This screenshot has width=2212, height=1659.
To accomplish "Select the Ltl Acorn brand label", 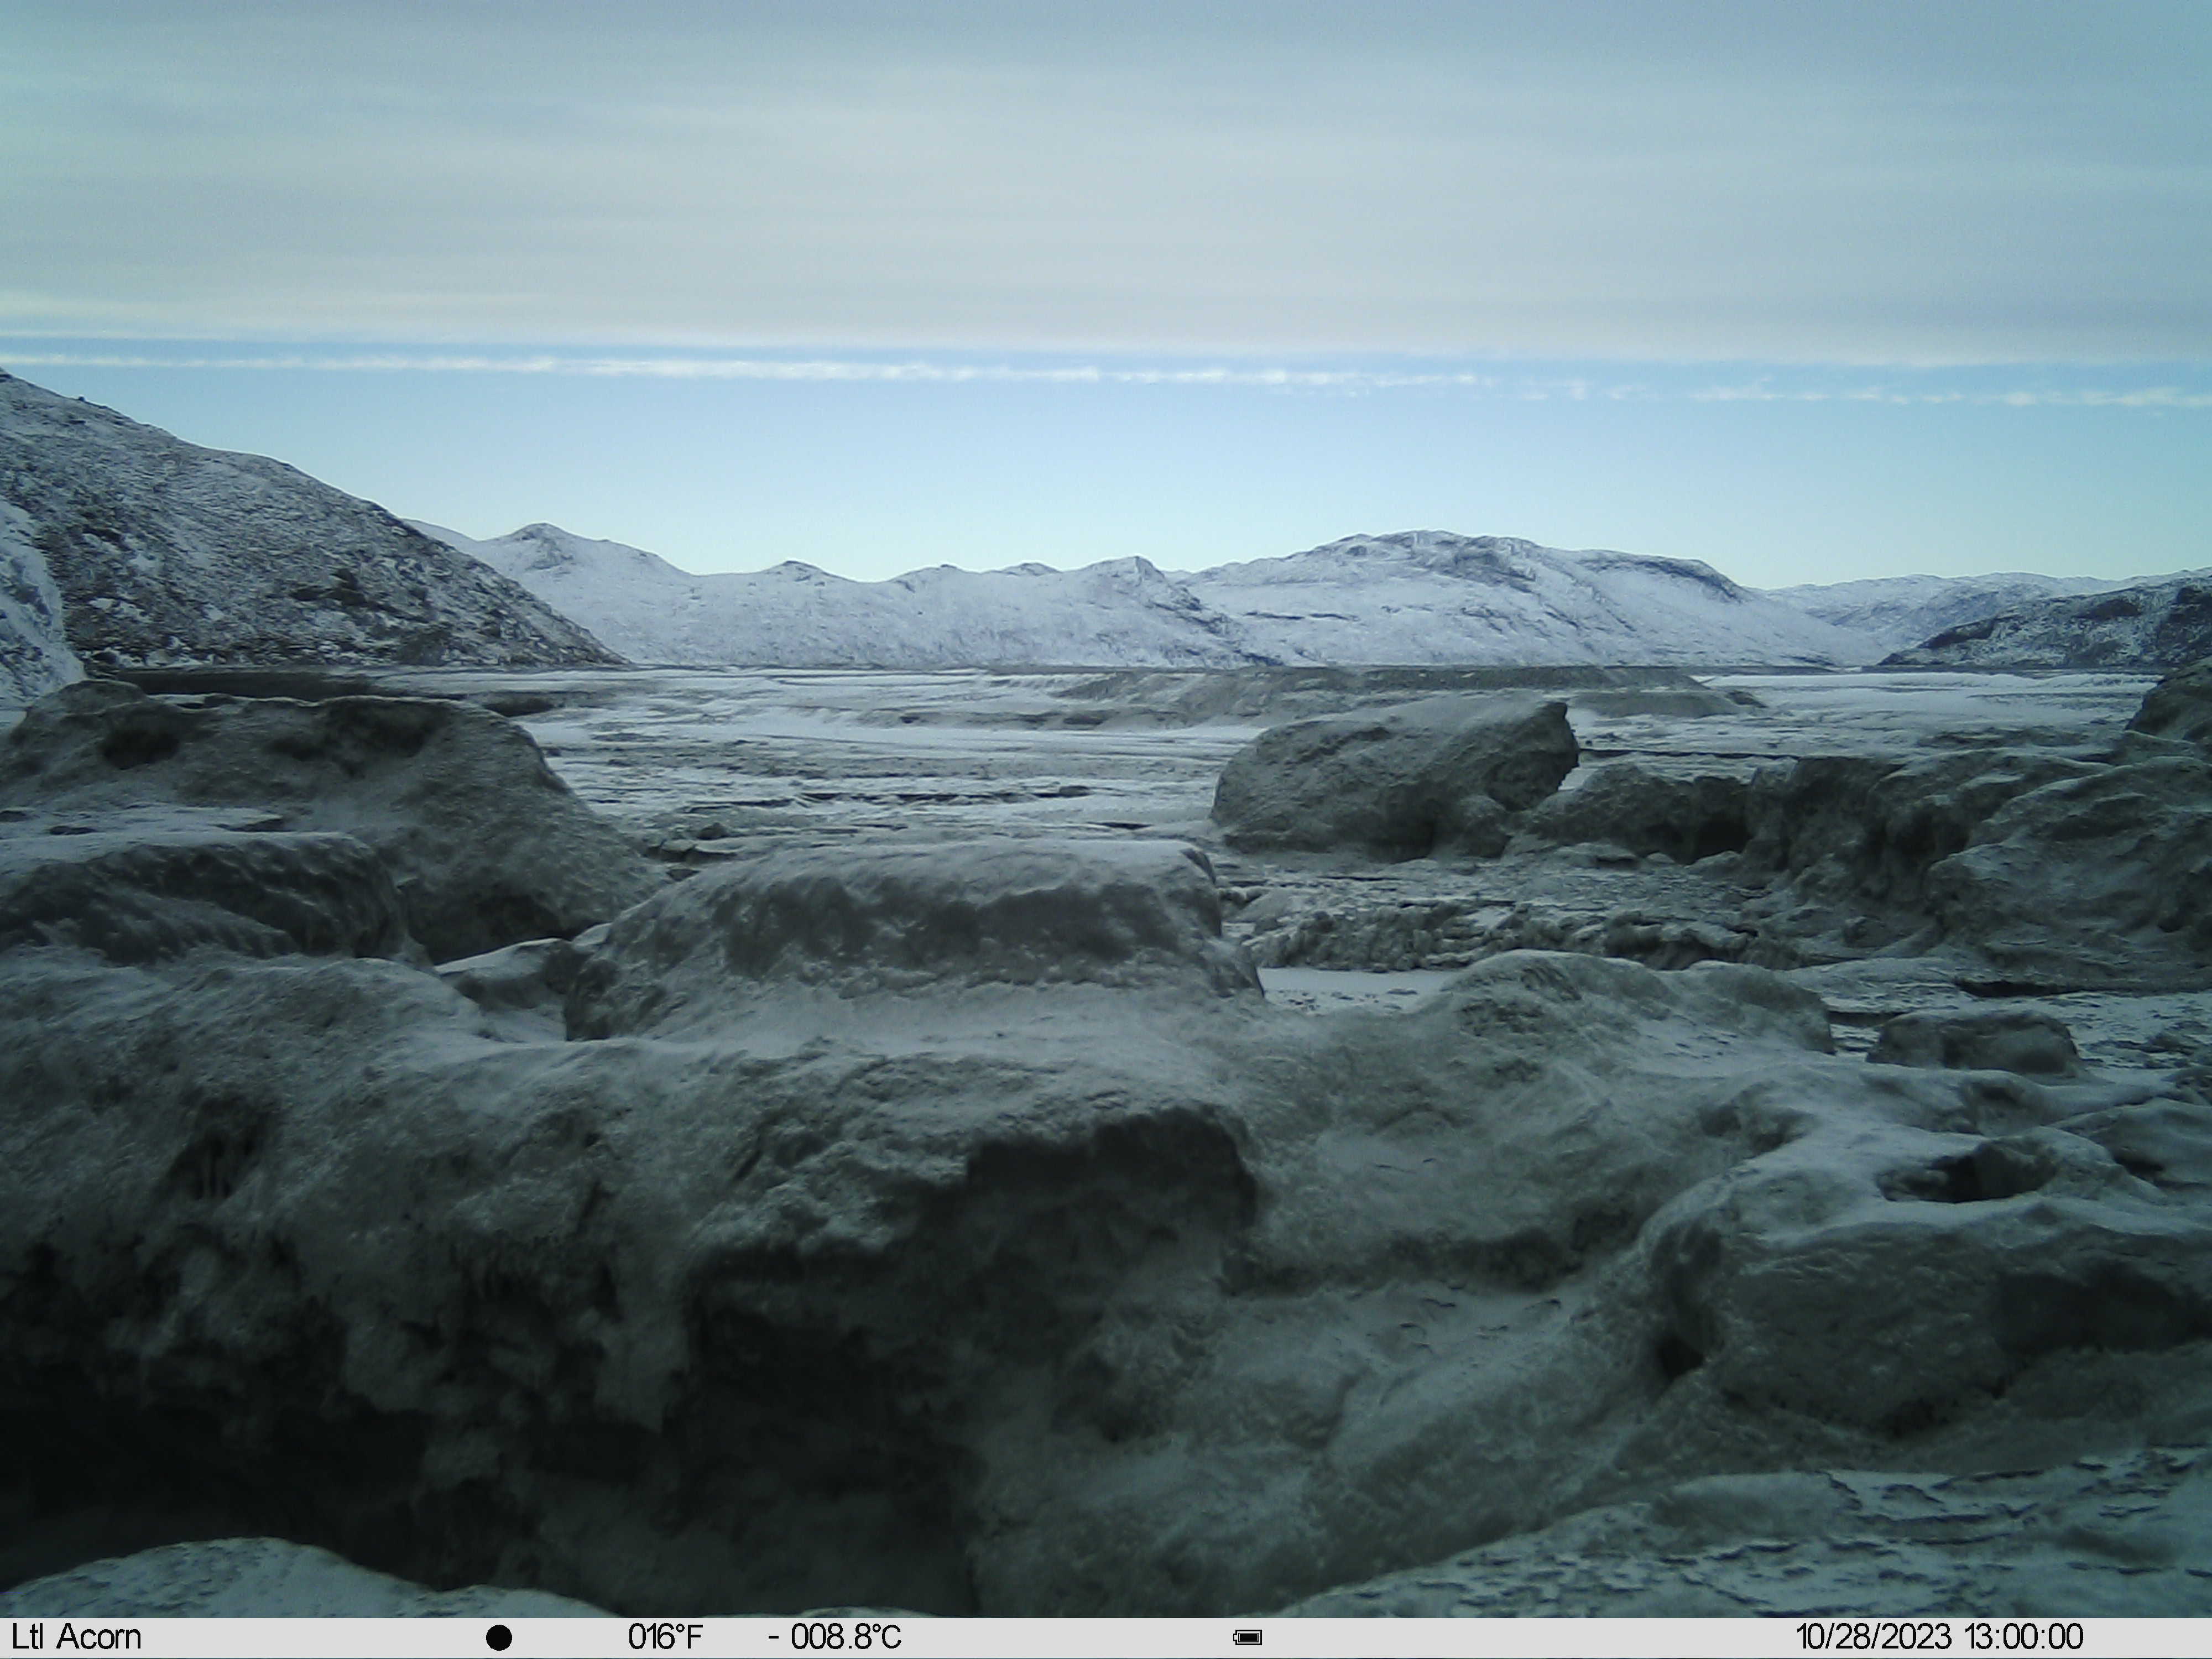I will (76, 1637).
